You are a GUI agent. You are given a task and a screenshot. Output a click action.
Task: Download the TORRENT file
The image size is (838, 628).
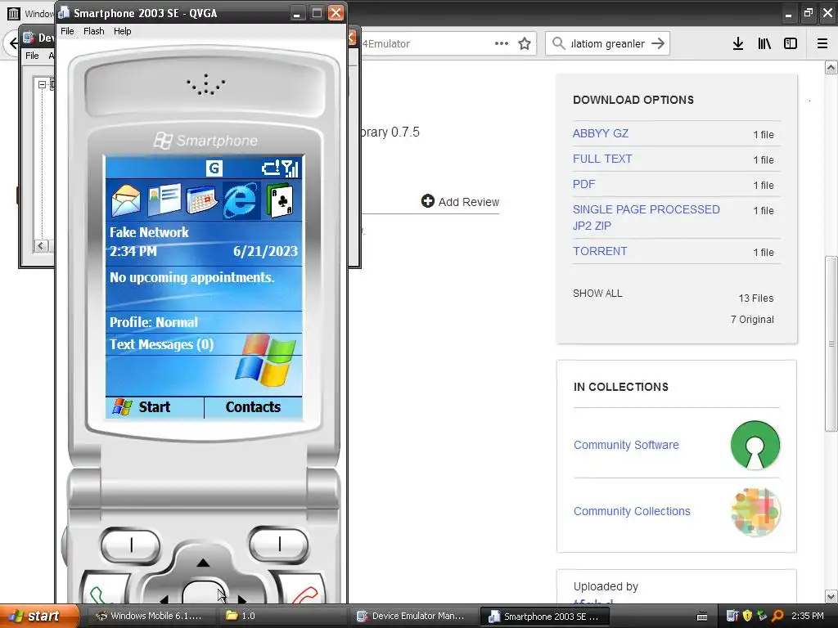(600, 251)
